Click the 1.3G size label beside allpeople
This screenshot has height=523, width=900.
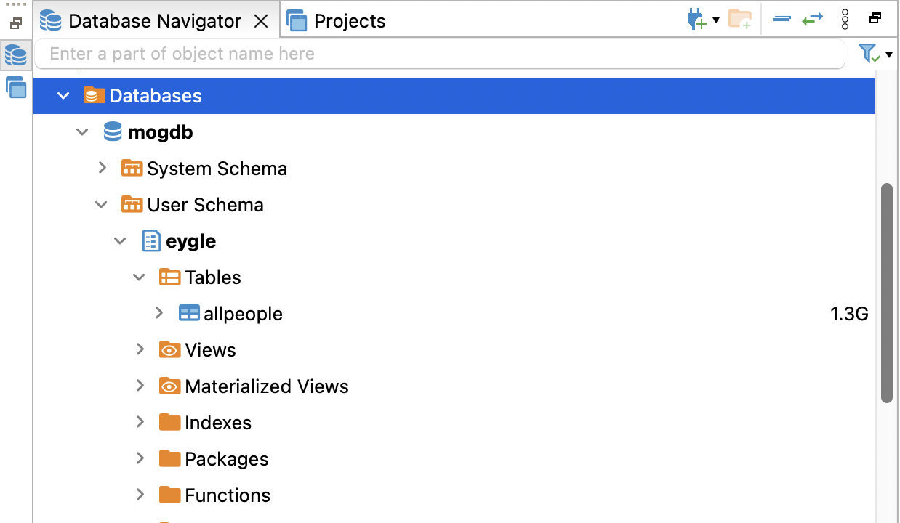[848, 313]
